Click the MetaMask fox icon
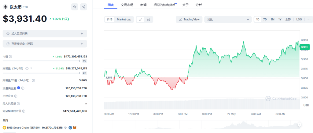The width and height of the screenshot is (313, 133). point(75,127)
